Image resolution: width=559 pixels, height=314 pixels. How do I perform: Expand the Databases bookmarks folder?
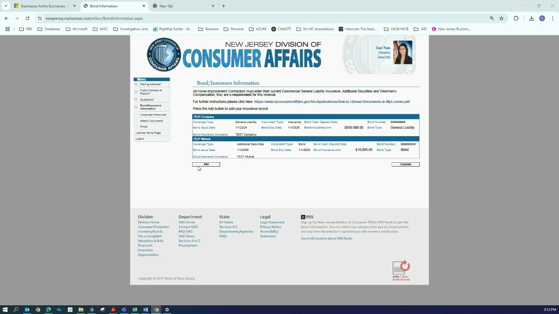pos(49,29)
